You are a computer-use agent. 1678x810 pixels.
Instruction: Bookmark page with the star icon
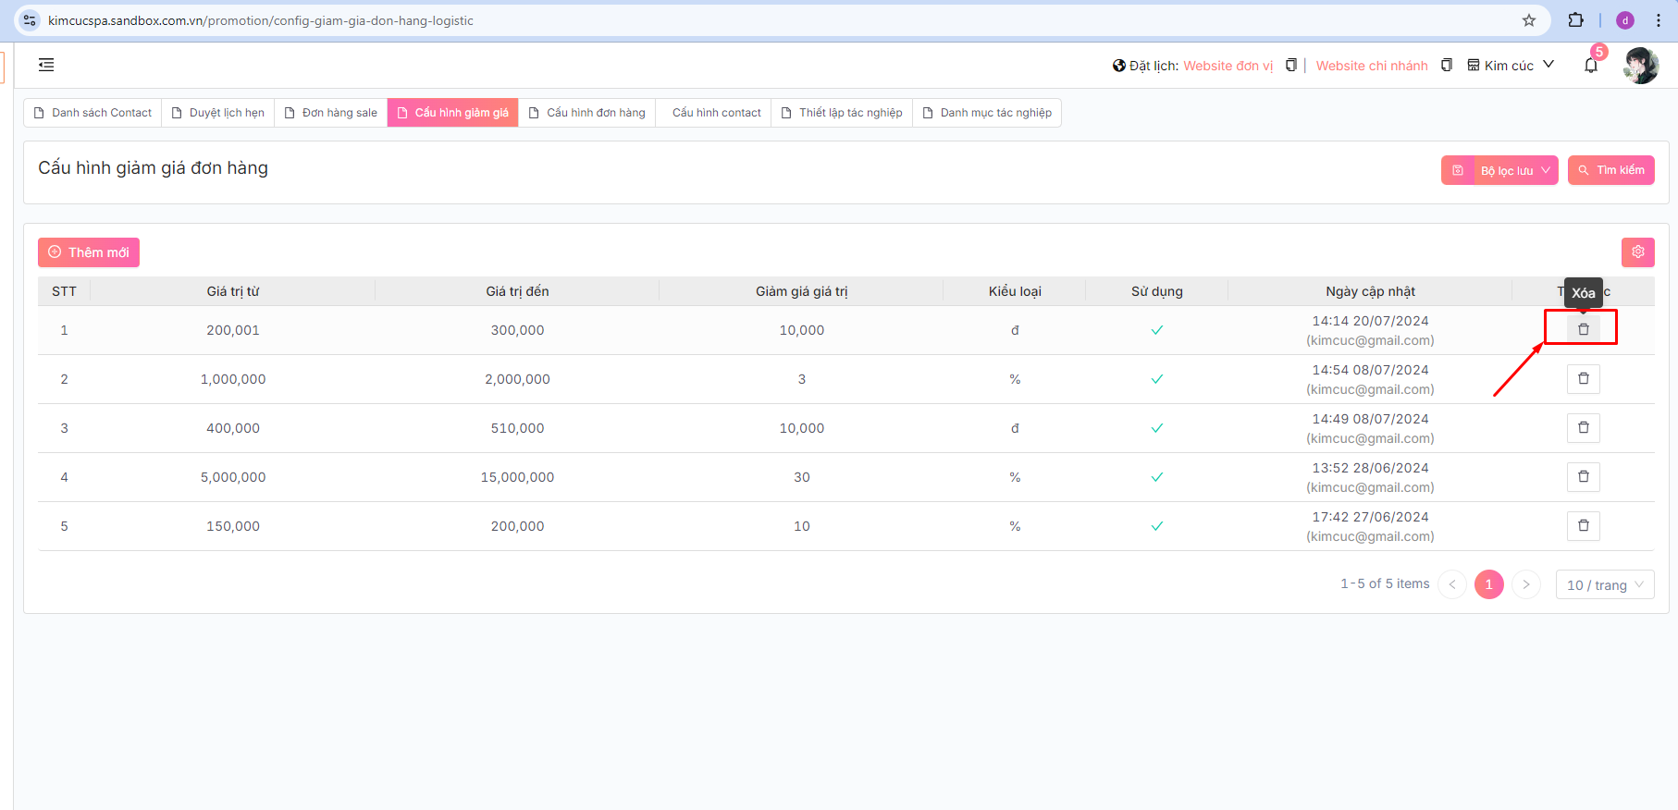click(x=1529, y=20)
